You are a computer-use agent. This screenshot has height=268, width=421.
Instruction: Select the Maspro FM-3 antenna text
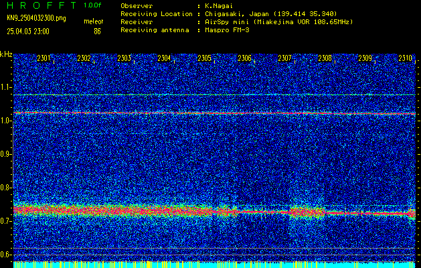point(227,30)
